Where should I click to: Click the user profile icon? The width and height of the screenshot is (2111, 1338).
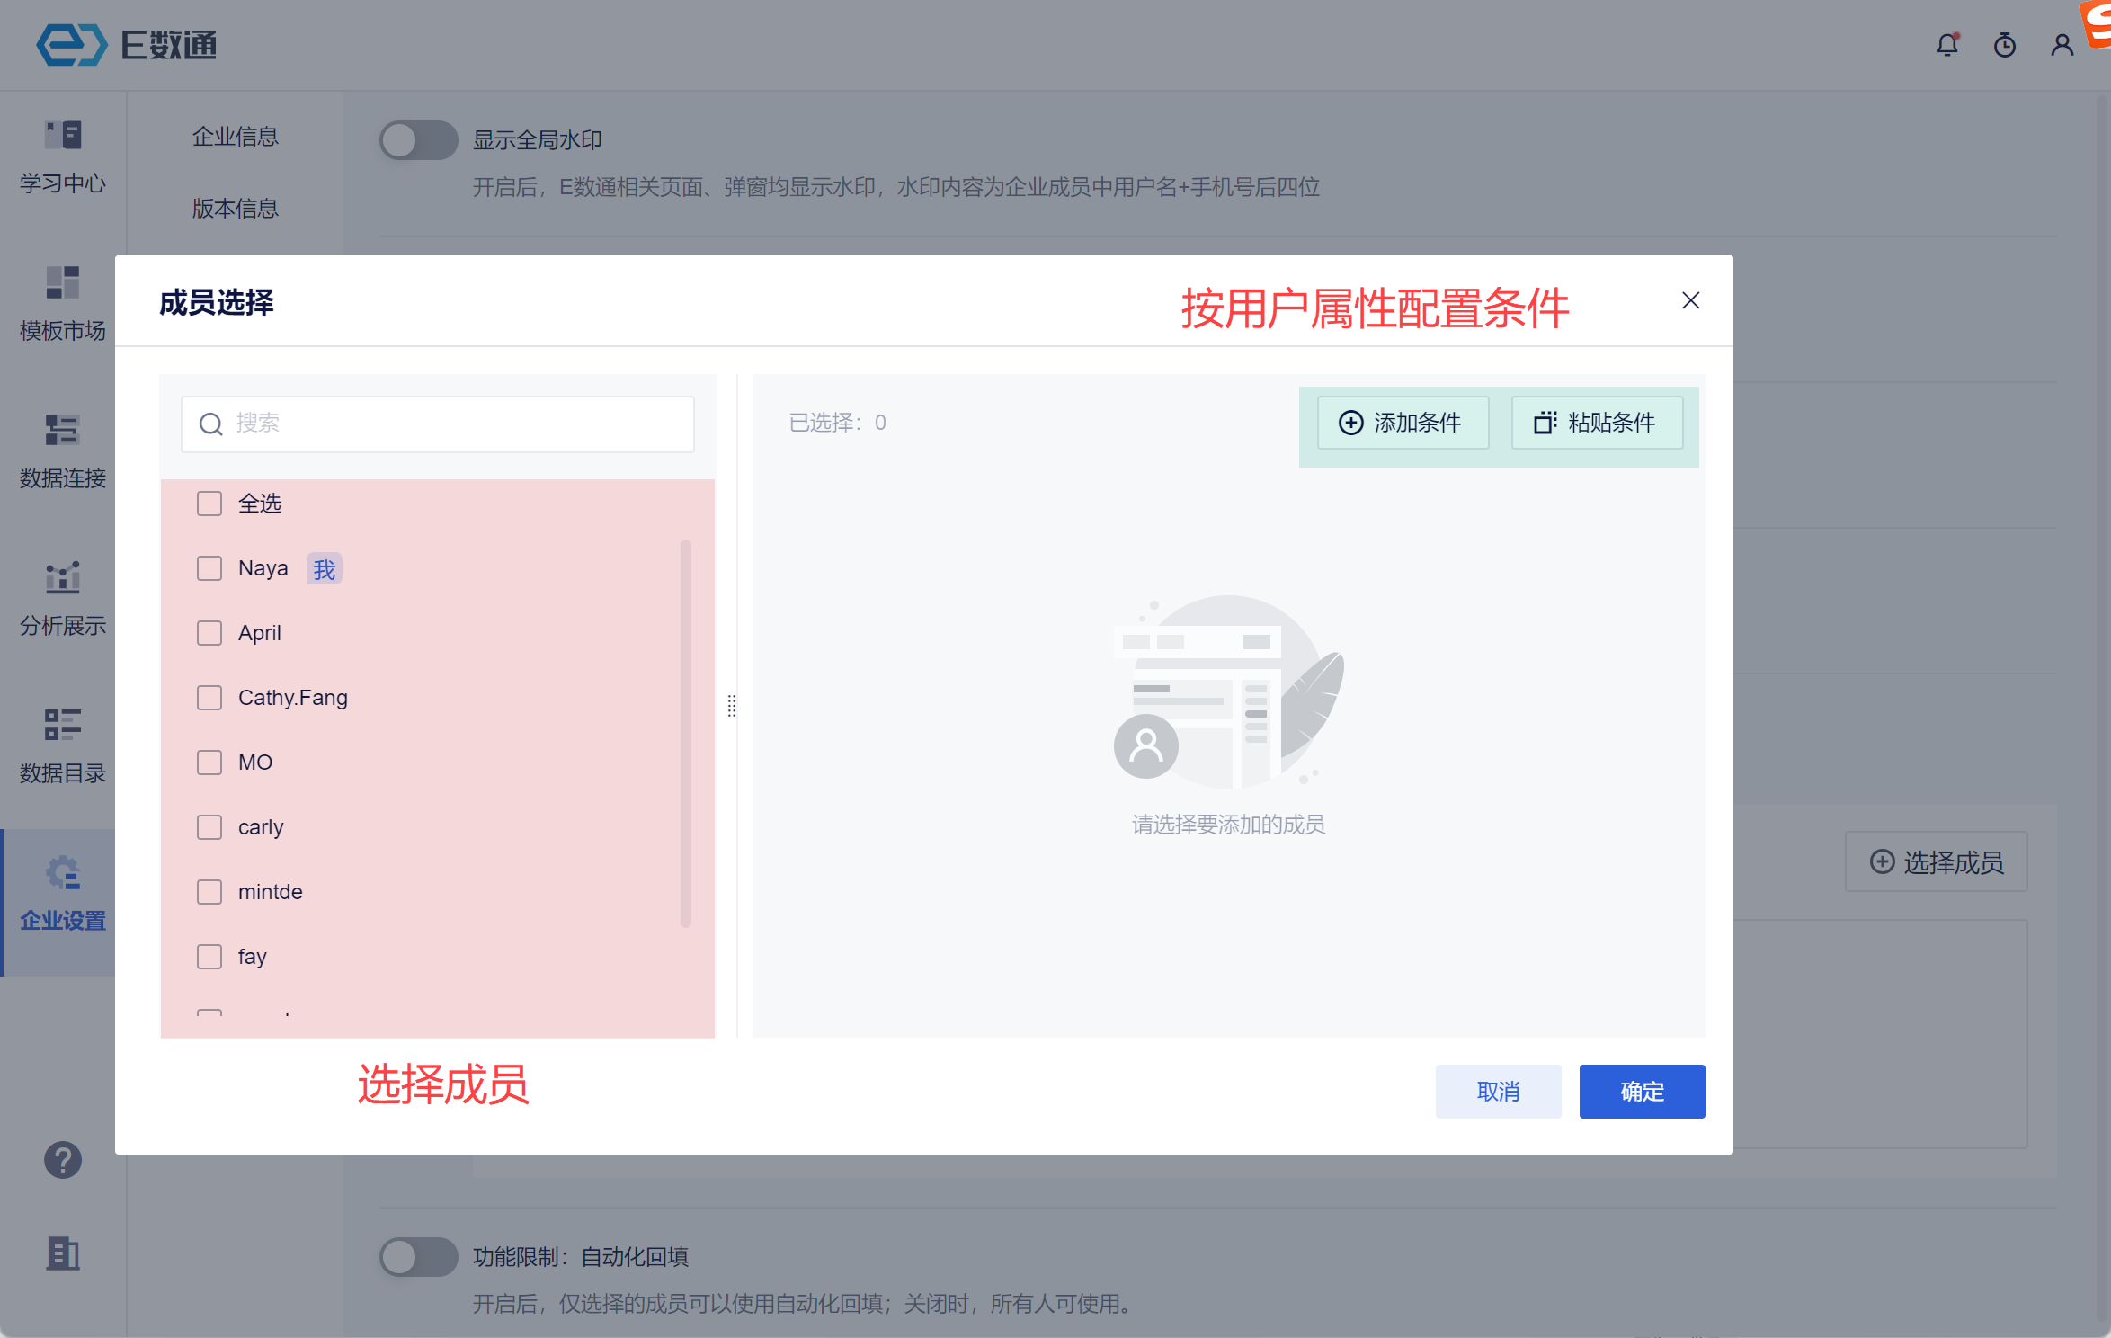[2062, 45]
